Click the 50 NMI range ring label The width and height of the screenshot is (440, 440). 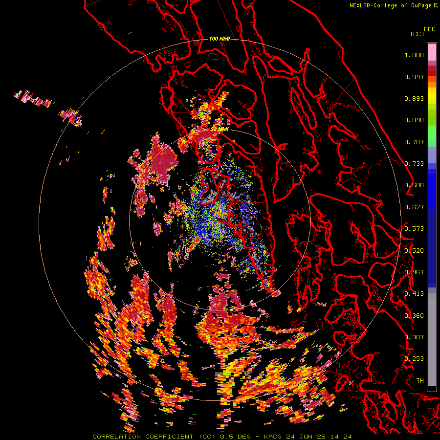pos(220,129)
